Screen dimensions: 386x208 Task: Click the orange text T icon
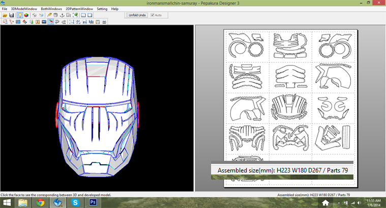click(x=38, y=22)
